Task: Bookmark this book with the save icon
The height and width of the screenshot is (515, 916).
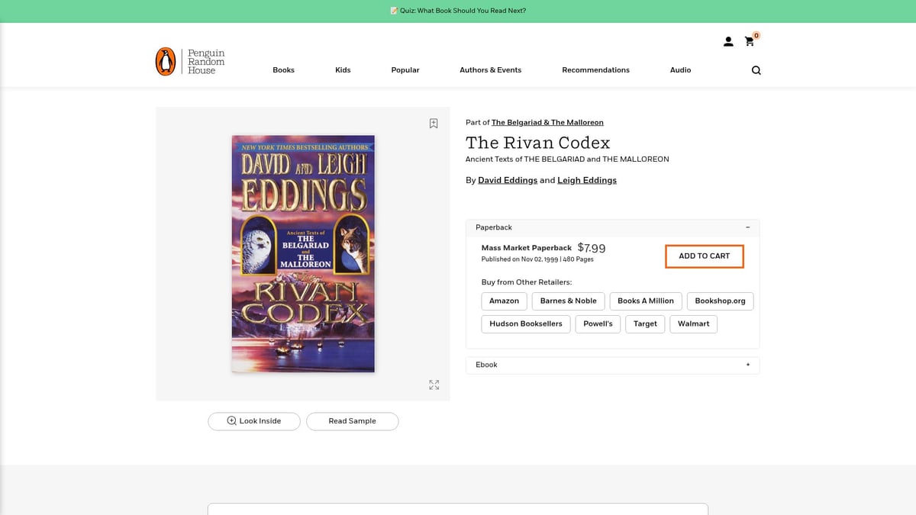Action: pyautogui.click(x=434, y=124)
